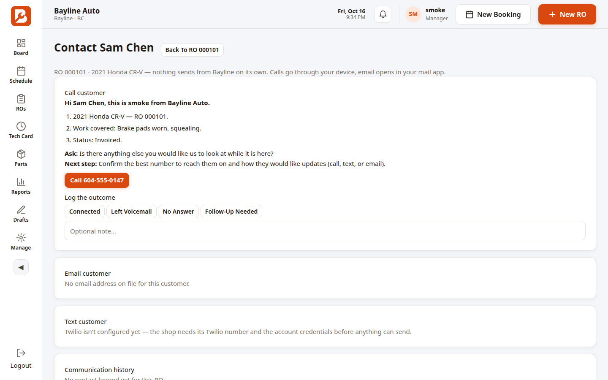This screenshot has width=608, height=380.
Task: Click 'Text customer' heading
Action: (85, 322)
